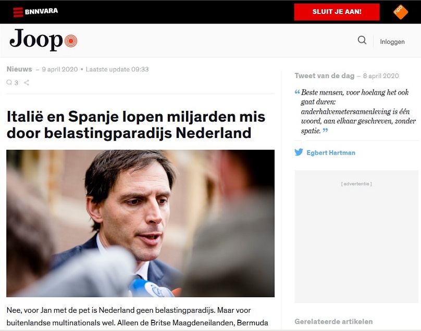Screen dimensions: 421x331
Task: Click the NPO orange logo
Action: (x=400, y=12)
